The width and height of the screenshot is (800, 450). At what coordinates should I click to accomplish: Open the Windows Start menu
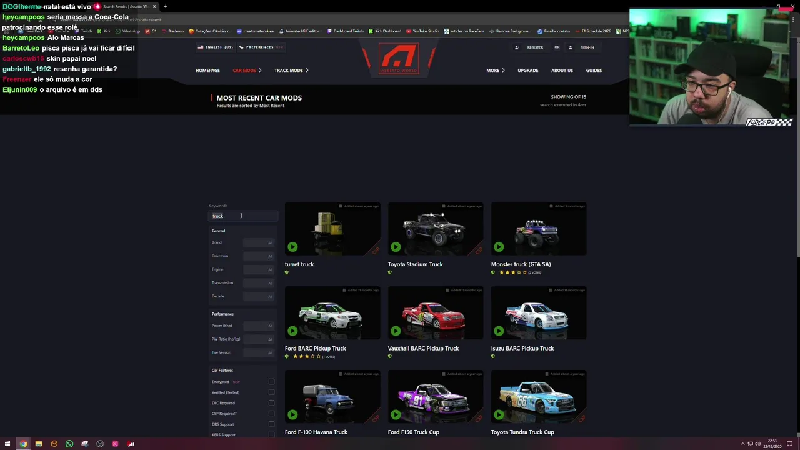tap(8, 444)
